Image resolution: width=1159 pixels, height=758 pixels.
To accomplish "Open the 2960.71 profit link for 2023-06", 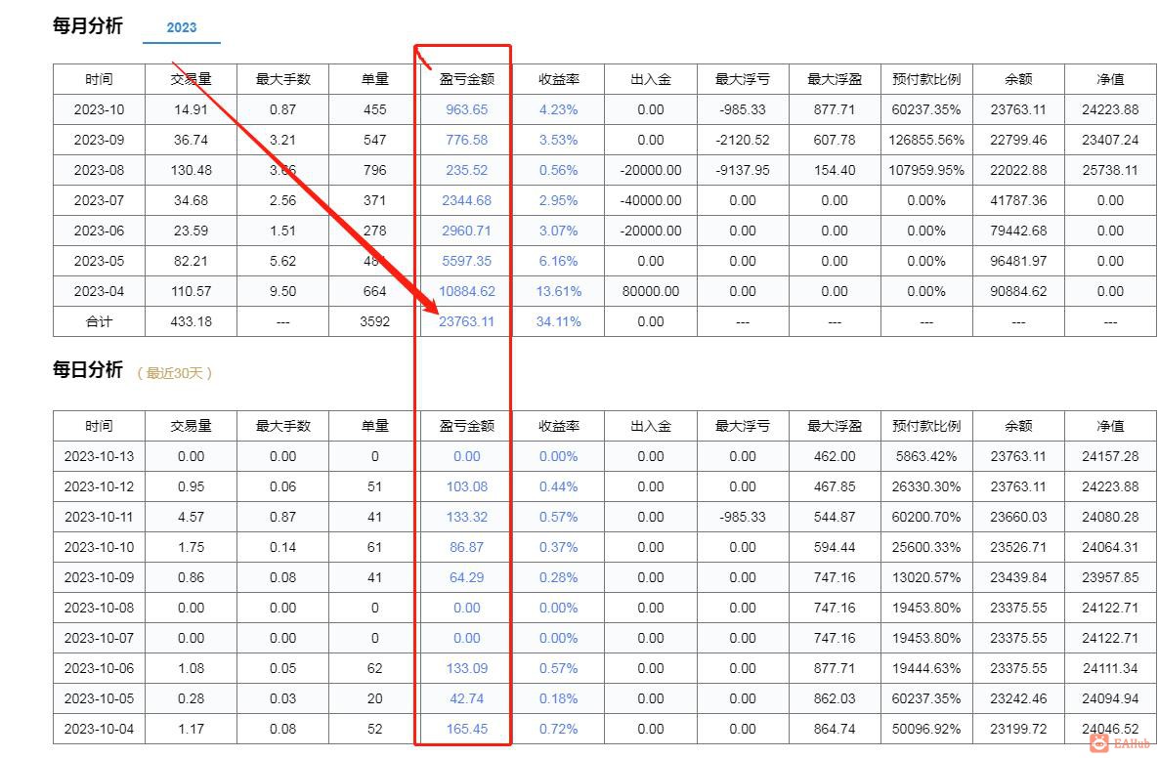I will tap(466, 231).
